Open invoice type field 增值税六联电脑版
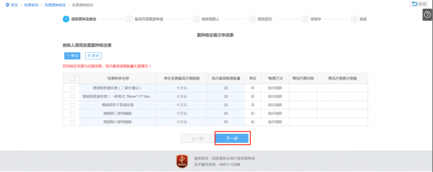 [x=118, y=122]
